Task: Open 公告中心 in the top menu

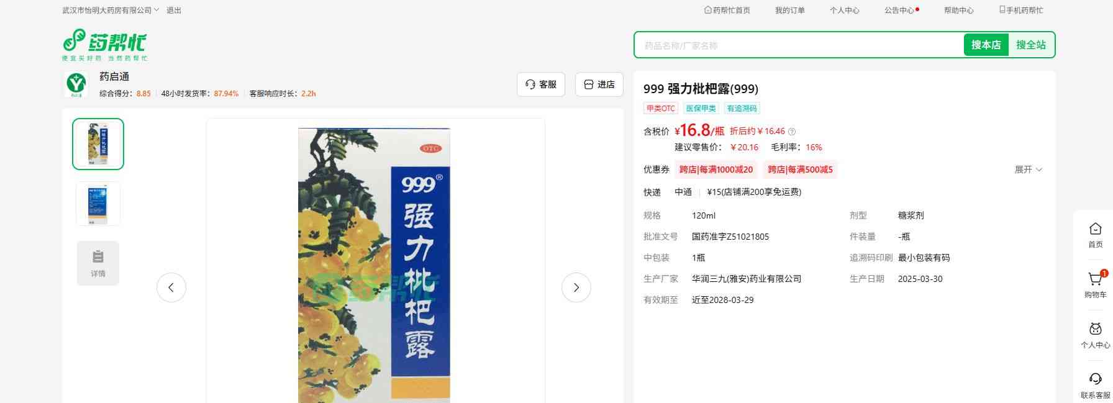Action: [x=901, y=11]
